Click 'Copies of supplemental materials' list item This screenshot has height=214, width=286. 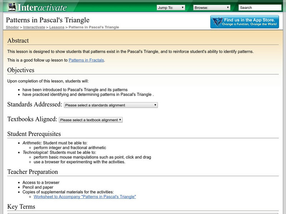point(68,192)
